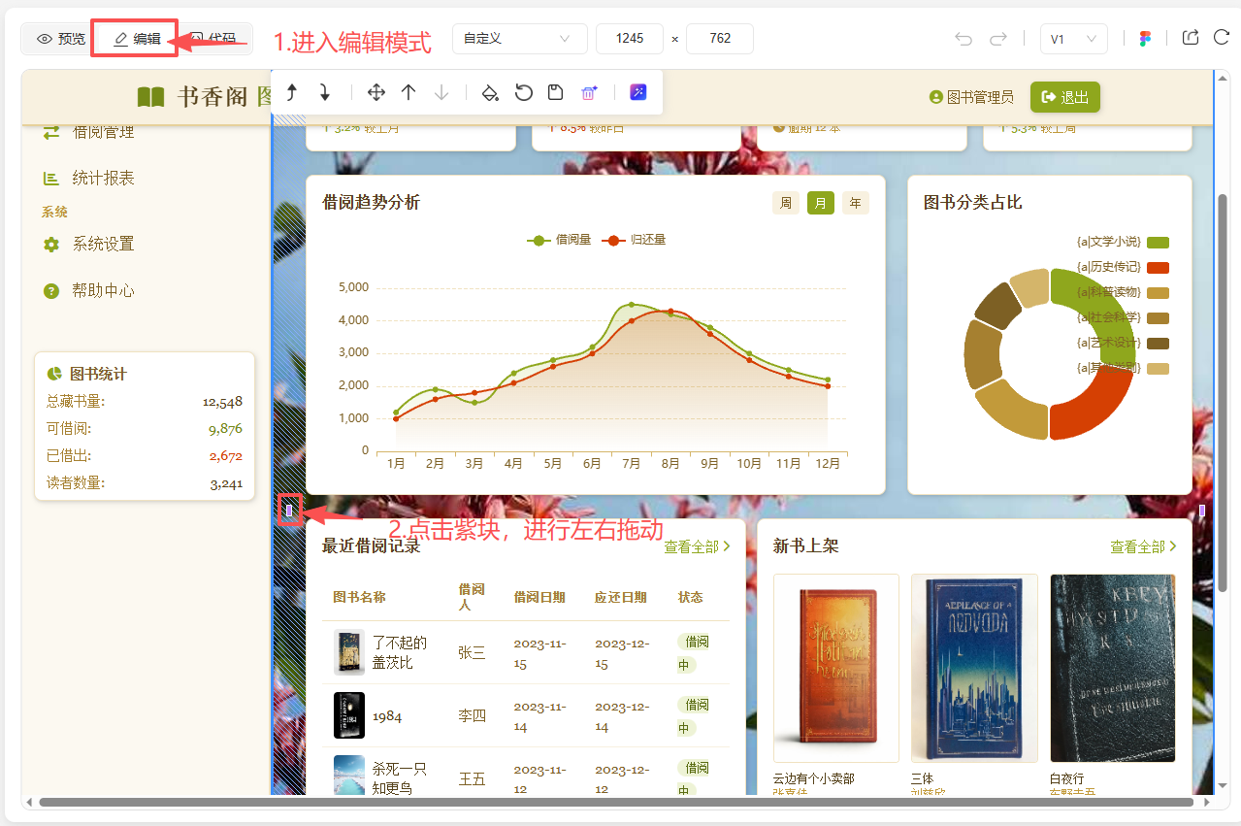1241x826 pixels.
Task: Click the purple magic wand AI icon
Action: (x=637, y=92)
